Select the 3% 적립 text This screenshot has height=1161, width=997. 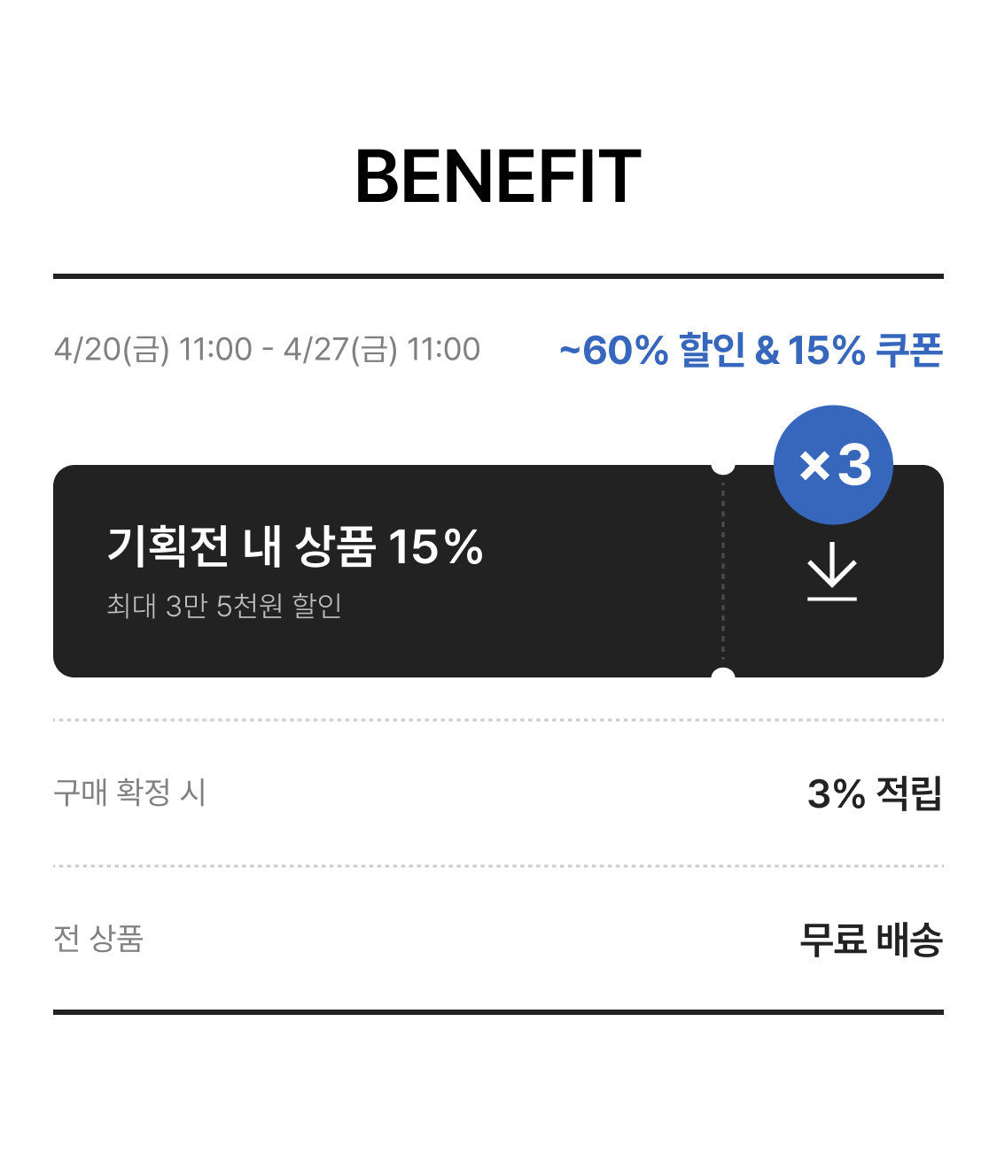(874, 793)
